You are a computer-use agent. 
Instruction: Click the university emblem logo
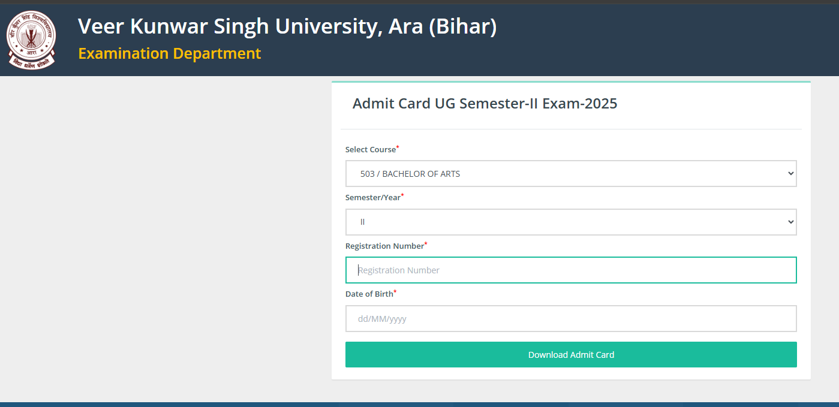tap(31, 40)
